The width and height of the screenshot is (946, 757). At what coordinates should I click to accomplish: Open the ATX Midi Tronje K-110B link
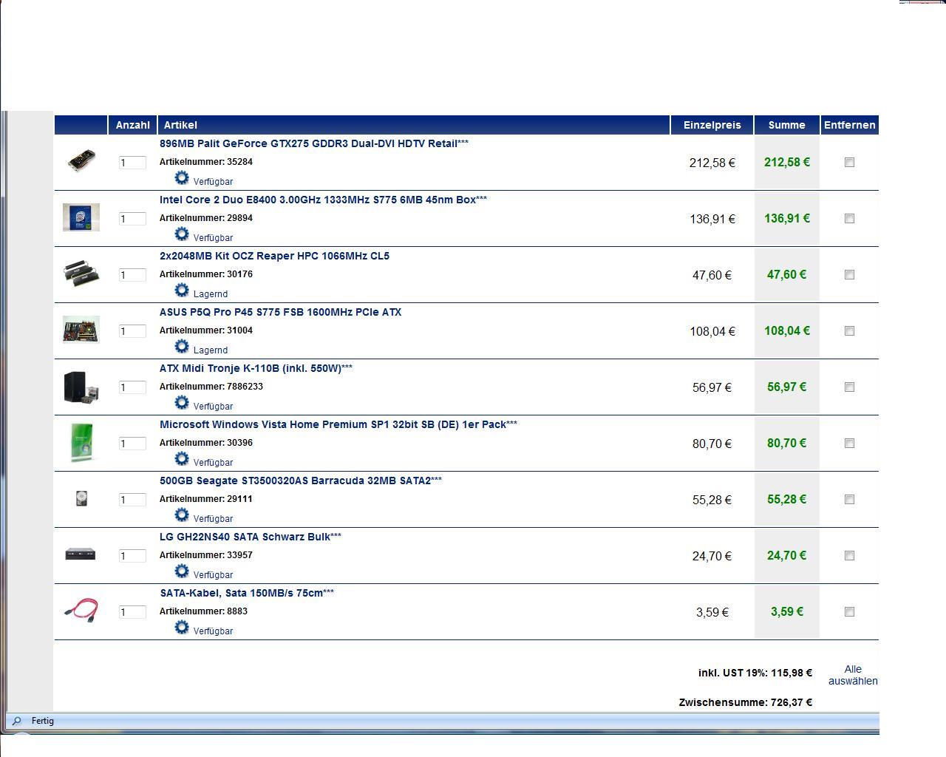[256, 368]
